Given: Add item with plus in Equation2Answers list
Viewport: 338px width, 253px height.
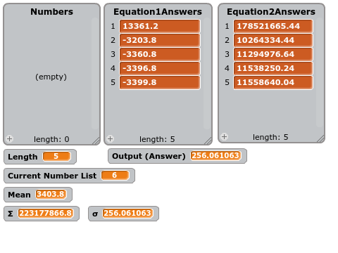Looking at the screenshot, I should tap(224, 137).
